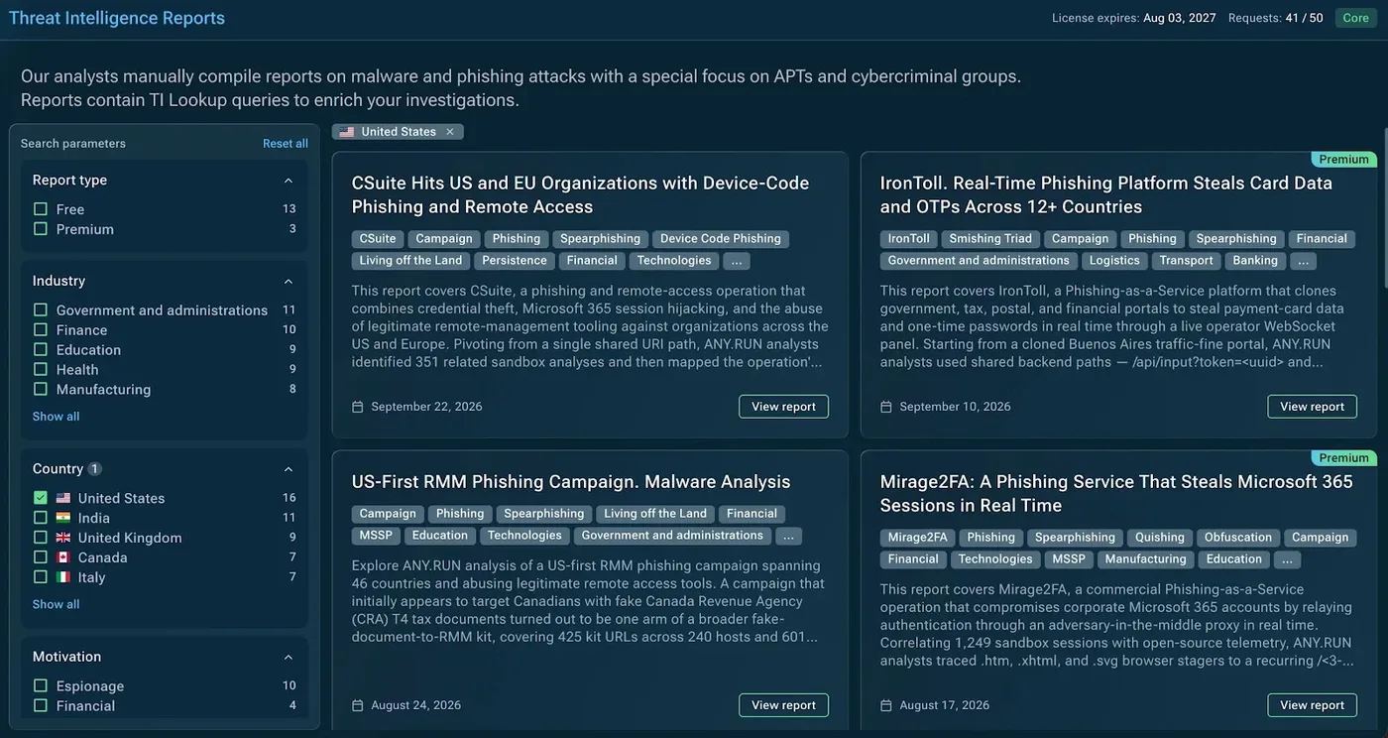Viewport: 1388px width, 738px height.
Task: View report for Mirage2FA phishing service
Action: tap(1312, 705)
